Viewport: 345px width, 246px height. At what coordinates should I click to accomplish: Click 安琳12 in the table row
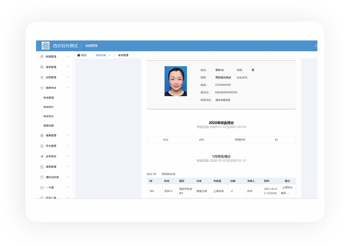(x=168, y=191)
